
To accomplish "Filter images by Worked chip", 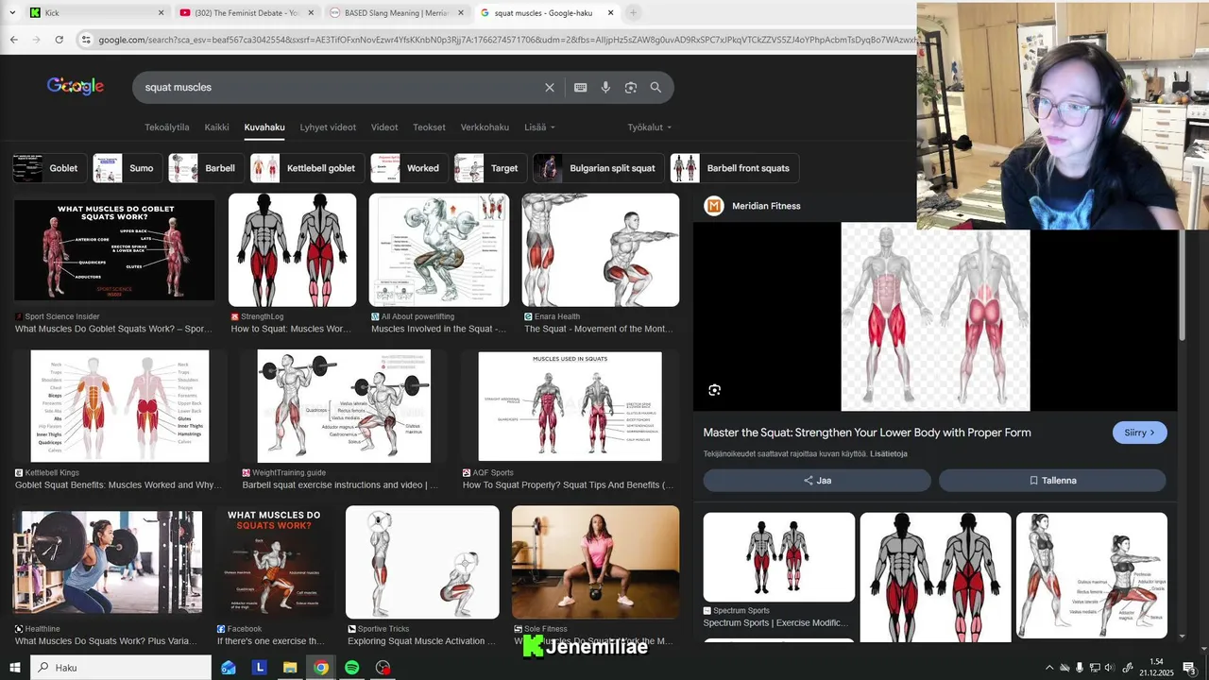I will pos(409,168).
